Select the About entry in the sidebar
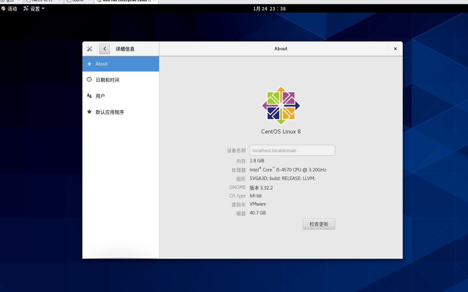Screen dimensions: 468x292 (101, 64)
